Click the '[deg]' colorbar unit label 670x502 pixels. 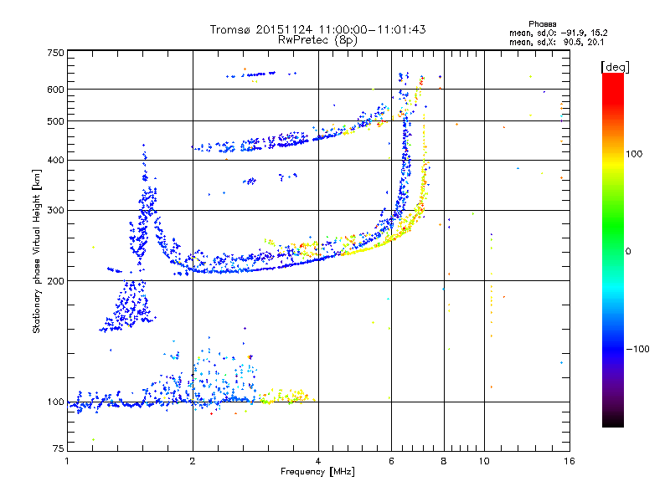615,68
